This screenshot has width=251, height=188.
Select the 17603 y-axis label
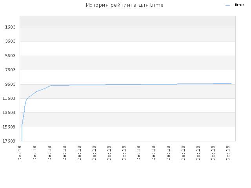pyautogui.click(x=9, y=141)
